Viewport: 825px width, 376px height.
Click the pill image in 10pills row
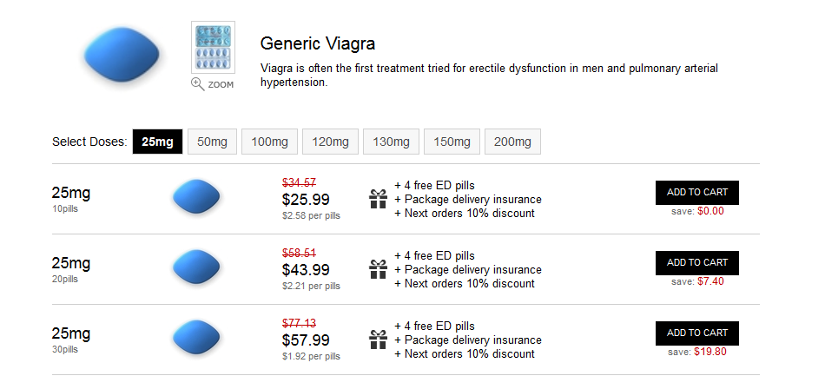(196, 196)
